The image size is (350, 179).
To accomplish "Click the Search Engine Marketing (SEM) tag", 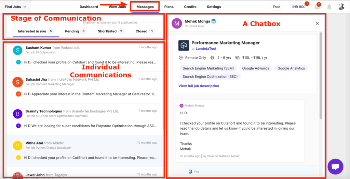I will tap(208, 68).
